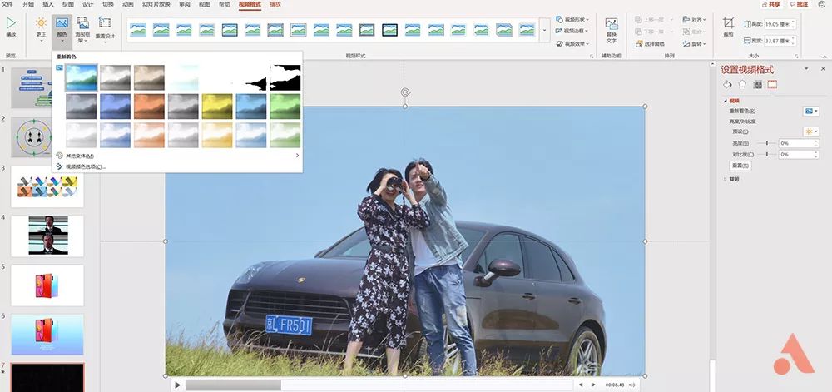Switch to the 播放 (Playback) tab
832x392 pixels.
pyautogui.click(x=275, y=4)
